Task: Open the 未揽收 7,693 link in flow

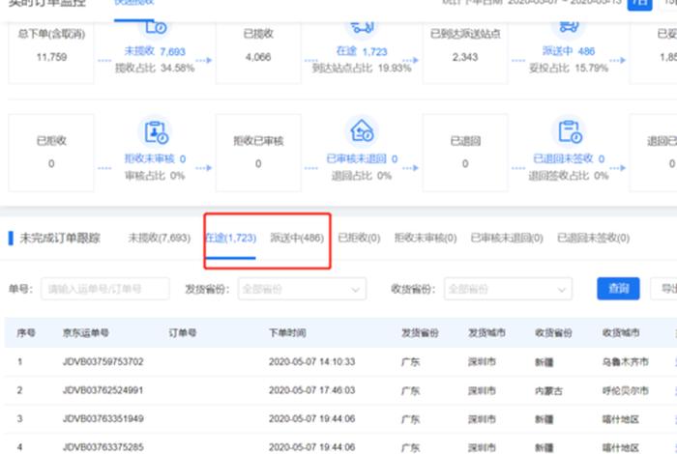Action: pos(155,51)
